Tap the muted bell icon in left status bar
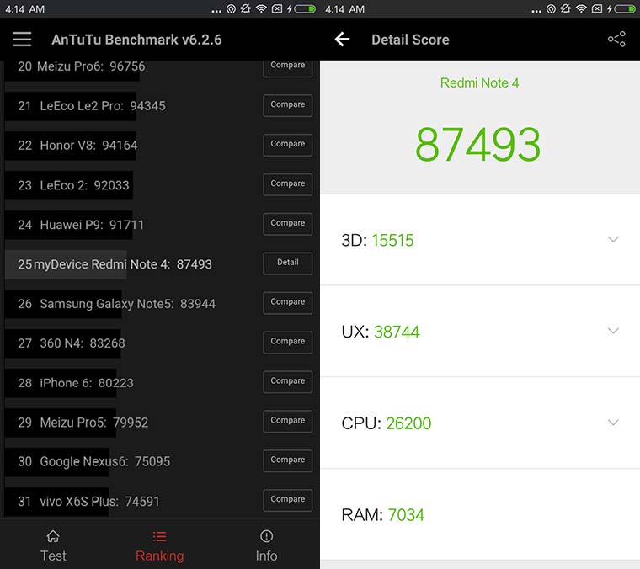This screenshot has width=640, height=569. click(245, 9)
